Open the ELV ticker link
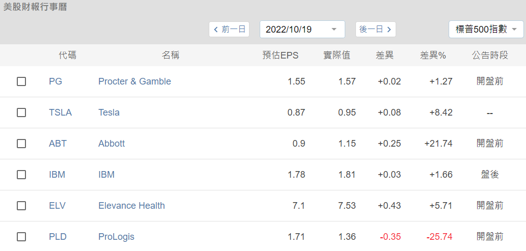 57,206
